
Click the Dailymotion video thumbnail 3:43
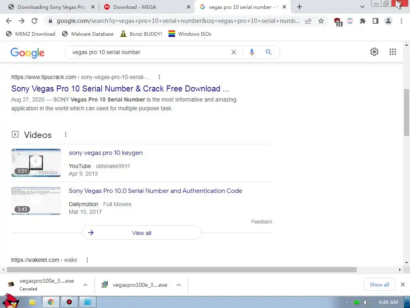tap(36, 201)
